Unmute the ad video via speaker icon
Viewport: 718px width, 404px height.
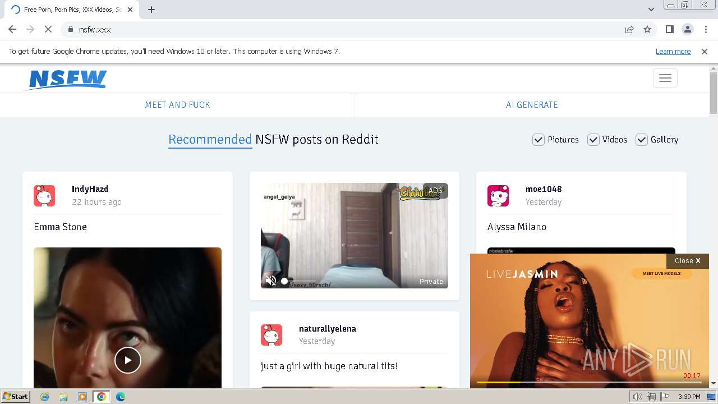271,281
